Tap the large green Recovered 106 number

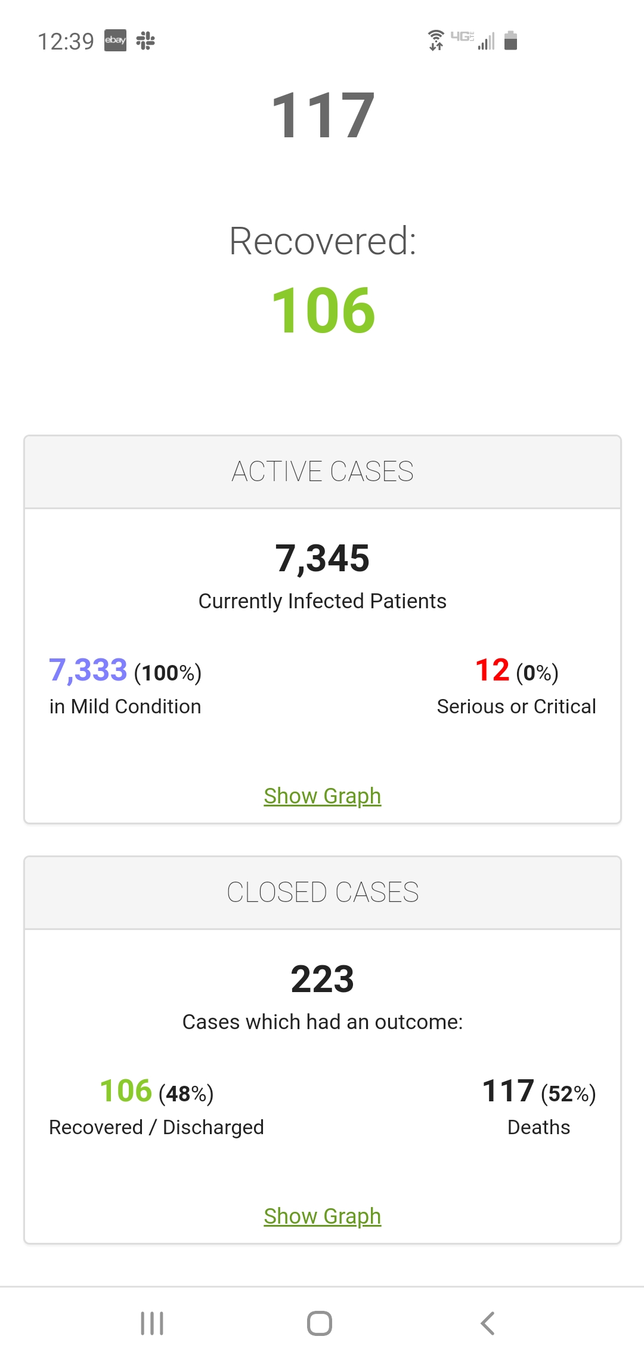point(323,310)
